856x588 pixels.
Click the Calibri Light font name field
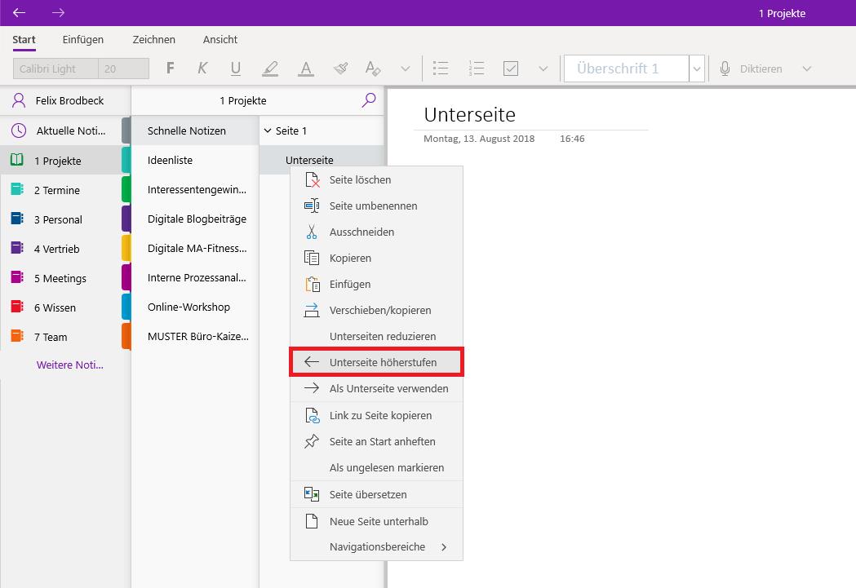coord(55,69)
